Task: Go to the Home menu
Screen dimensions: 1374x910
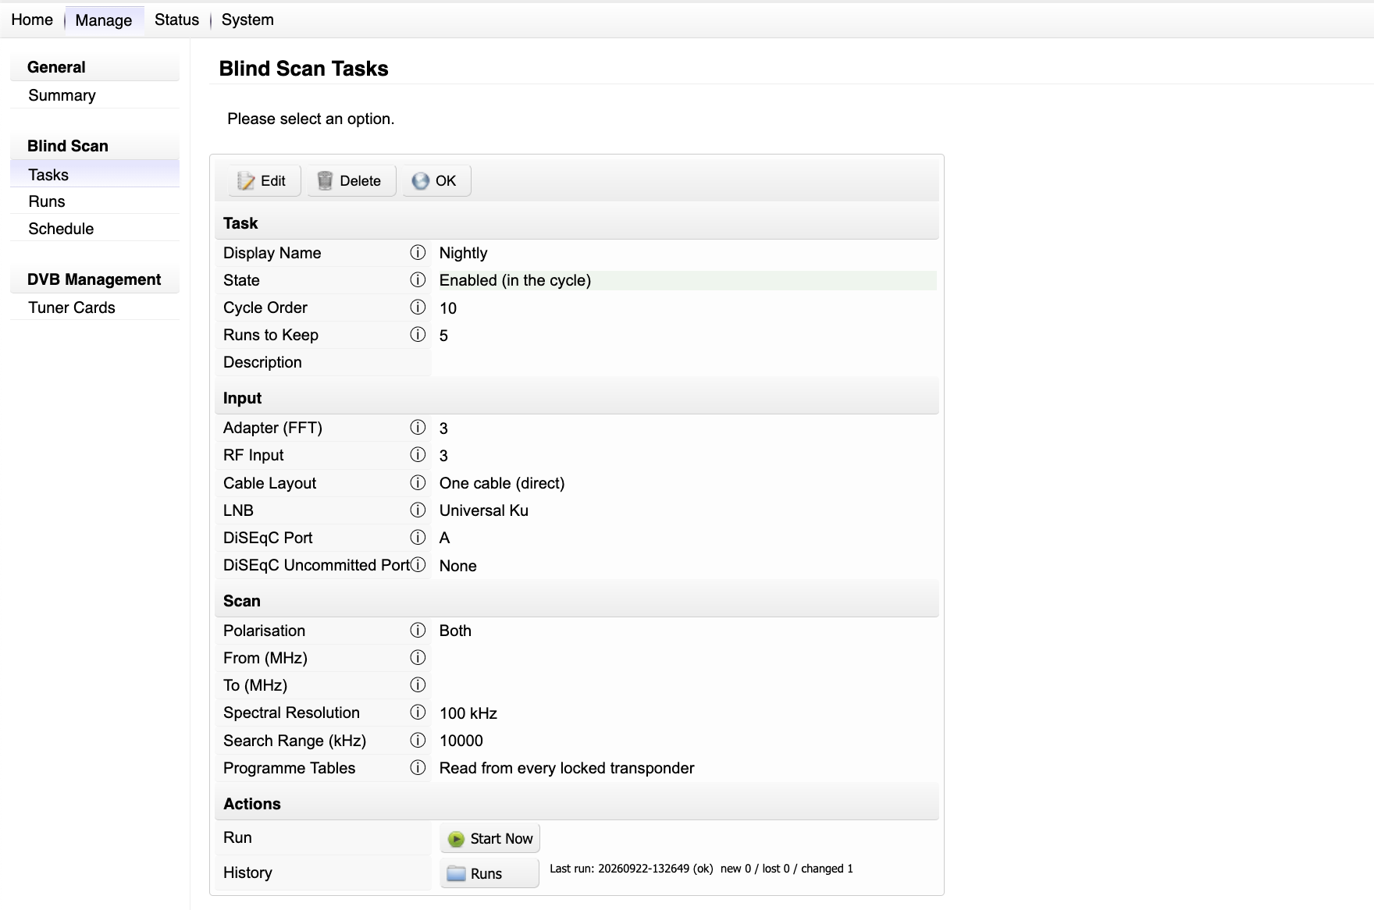Action: coord(32,20)
